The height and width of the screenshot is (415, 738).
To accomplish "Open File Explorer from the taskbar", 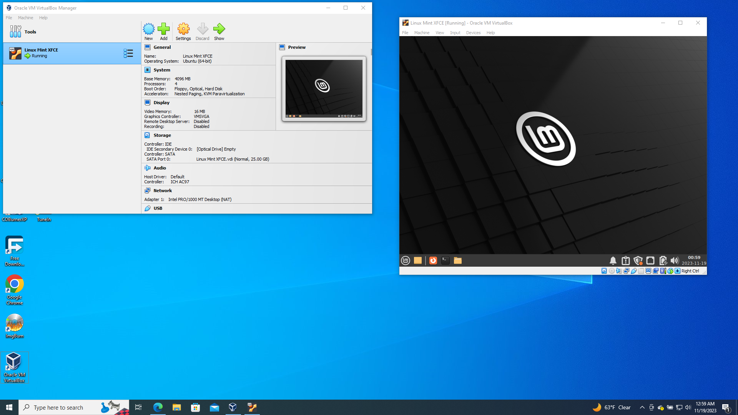I will [x=176, y=407].
